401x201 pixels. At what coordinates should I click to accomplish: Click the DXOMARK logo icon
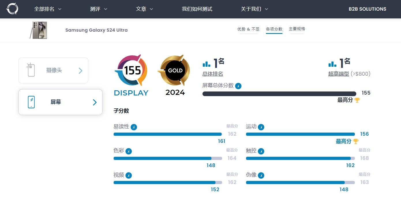[12, 9]
